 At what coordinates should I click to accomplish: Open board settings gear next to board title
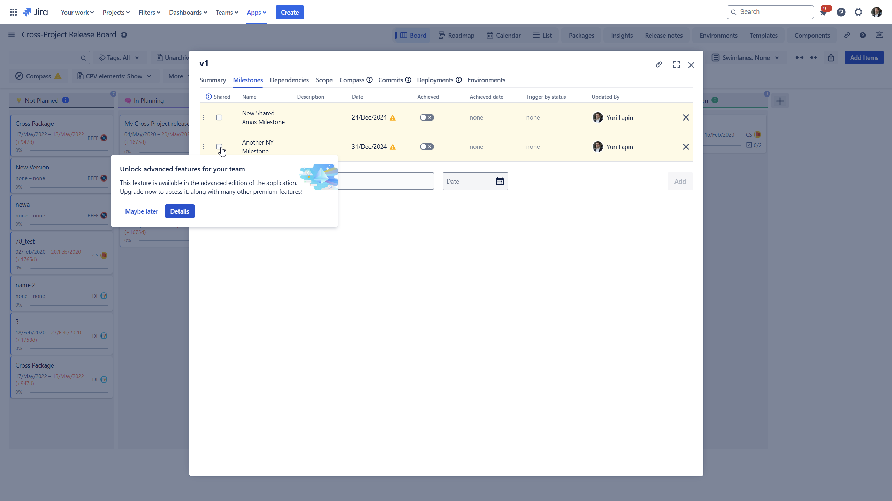[124, 34]
